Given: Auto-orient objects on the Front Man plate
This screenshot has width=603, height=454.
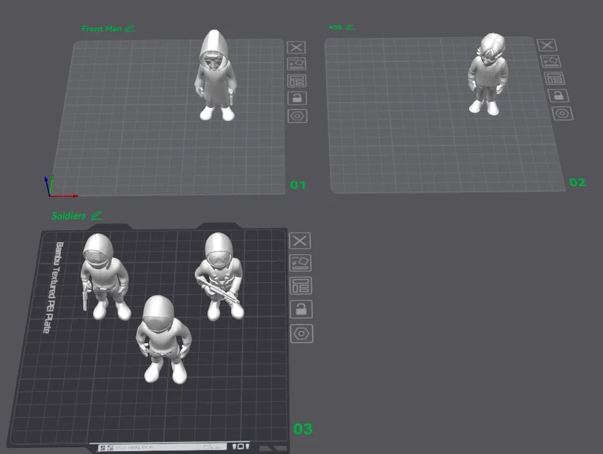Looking at the screenshot, I should (x=297, y=64).
